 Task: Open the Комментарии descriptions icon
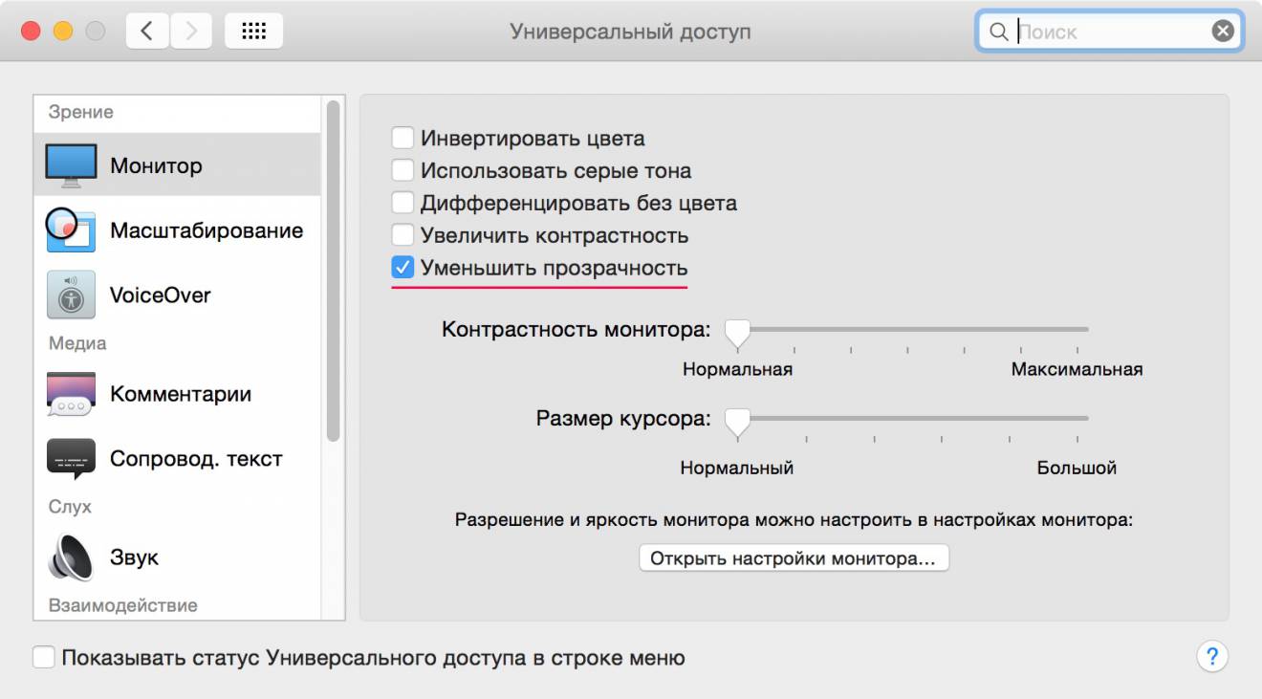pos(71,394)
